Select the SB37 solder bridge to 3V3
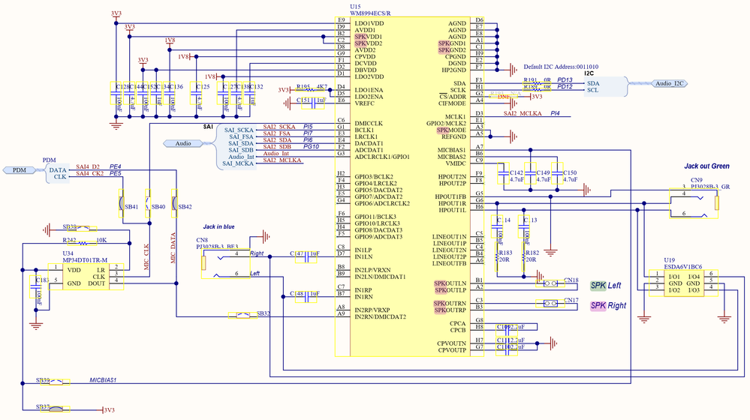750x420 pixels. pyautogui.click(x=56, y=409)
